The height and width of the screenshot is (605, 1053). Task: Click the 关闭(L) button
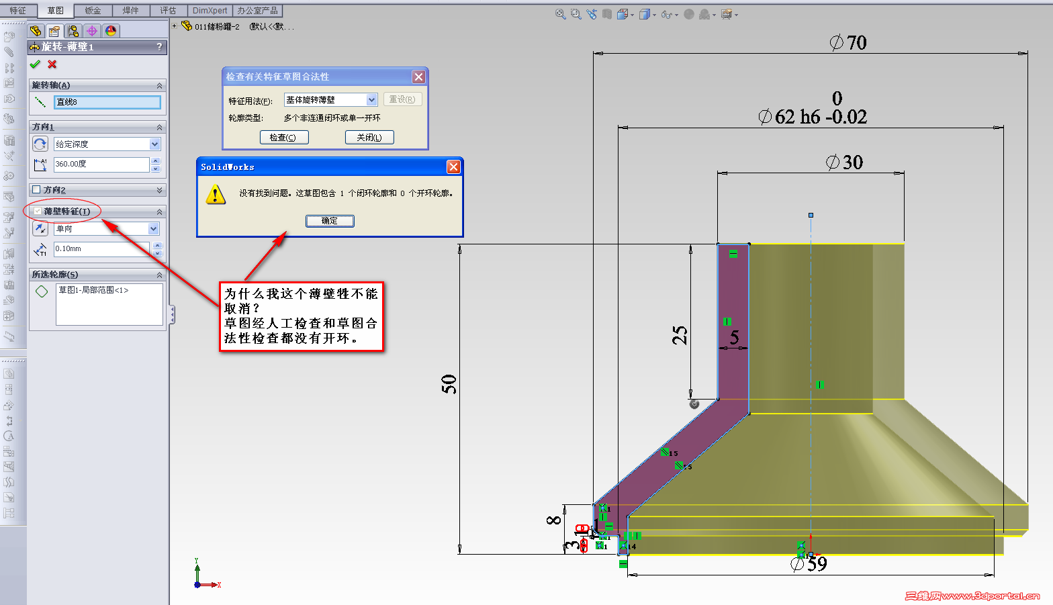(369, 137)
